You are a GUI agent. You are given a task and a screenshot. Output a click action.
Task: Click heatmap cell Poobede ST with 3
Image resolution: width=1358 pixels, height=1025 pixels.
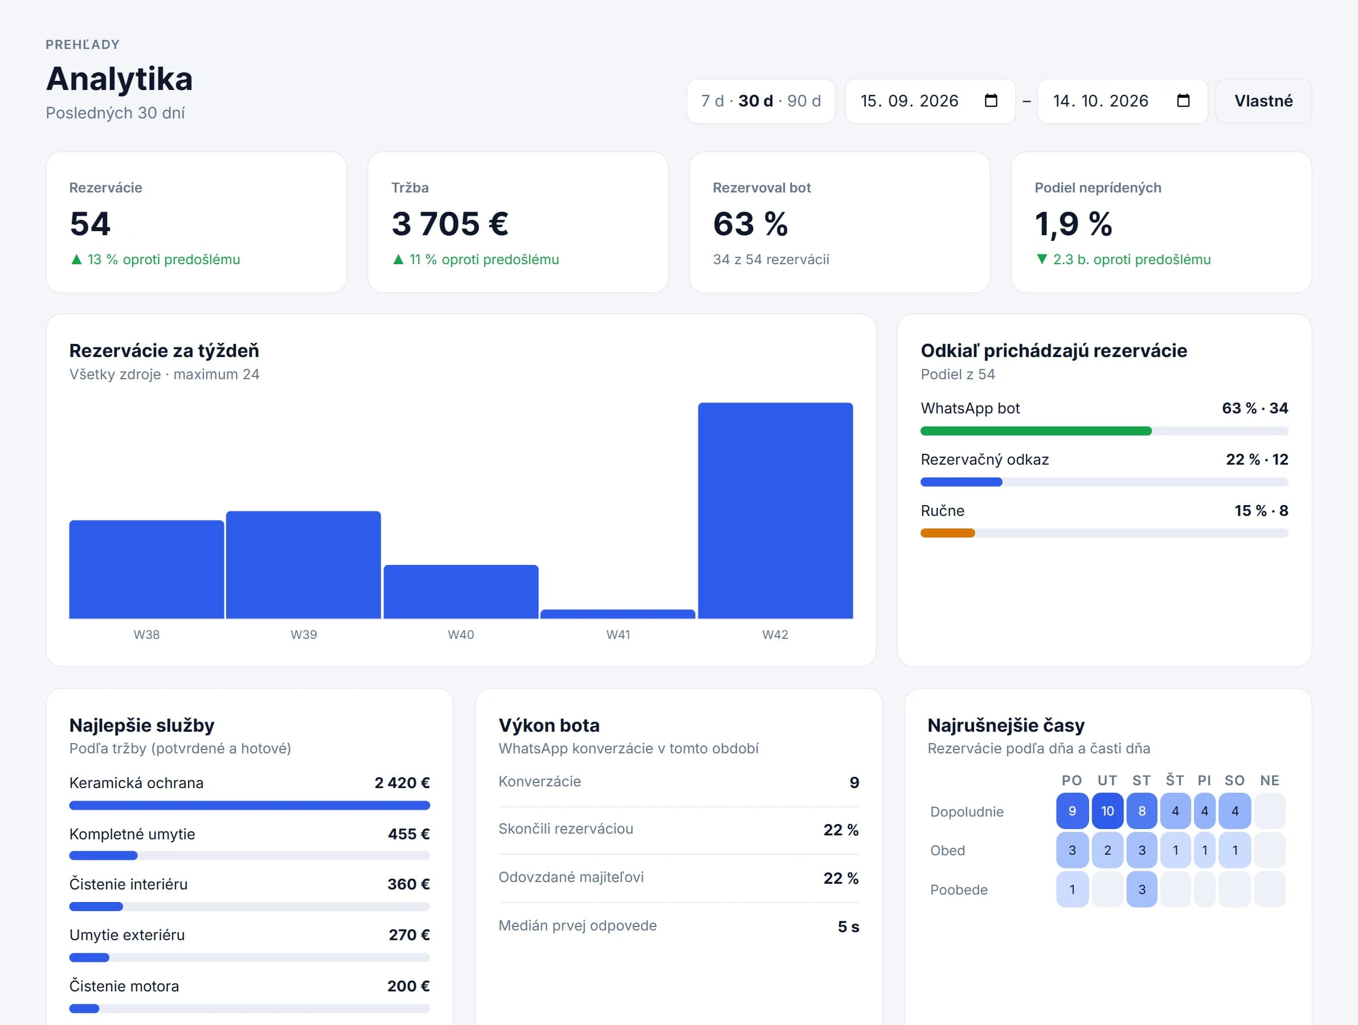click(x=1142, y=889)
